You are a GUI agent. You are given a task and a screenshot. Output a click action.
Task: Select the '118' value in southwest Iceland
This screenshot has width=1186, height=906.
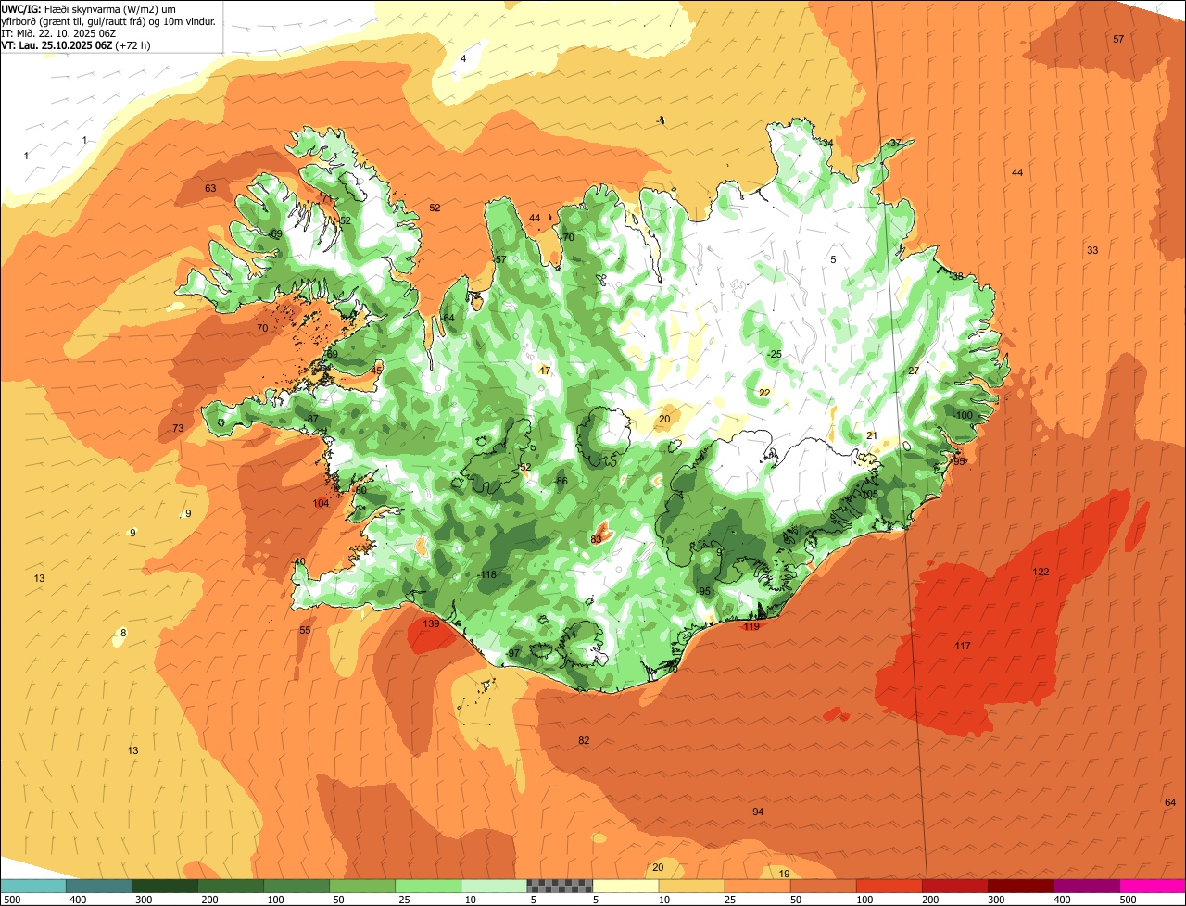[x=488, y=575]
